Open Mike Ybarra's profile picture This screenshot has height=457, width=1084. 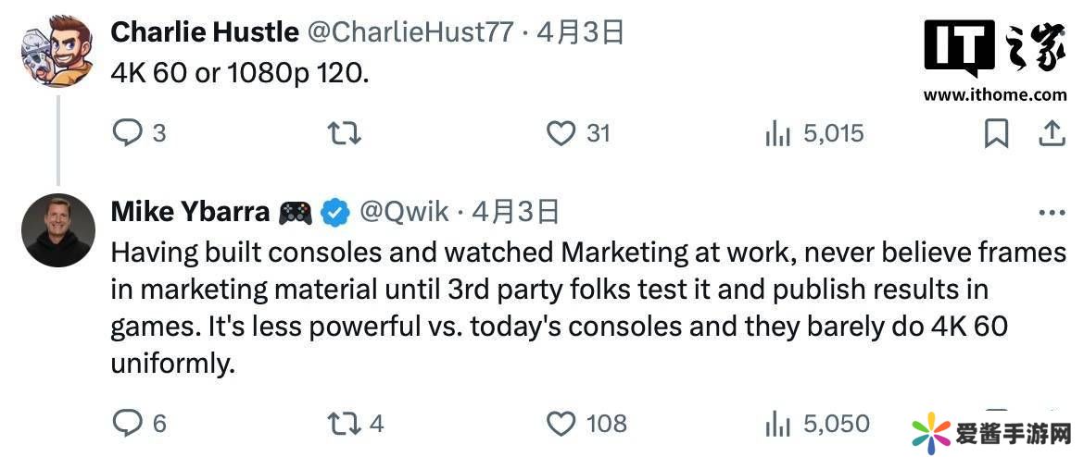[x=57, y=230]
